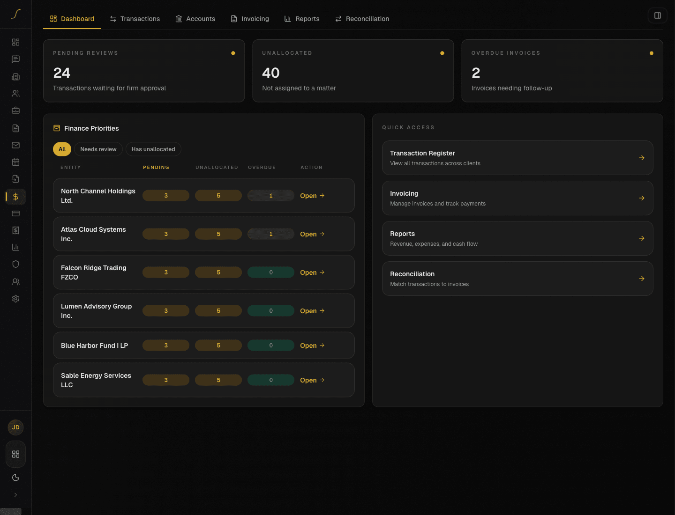Open the Invoicing quick access card
This screenshot has width=675, height=515.
(x=517, y=198)
